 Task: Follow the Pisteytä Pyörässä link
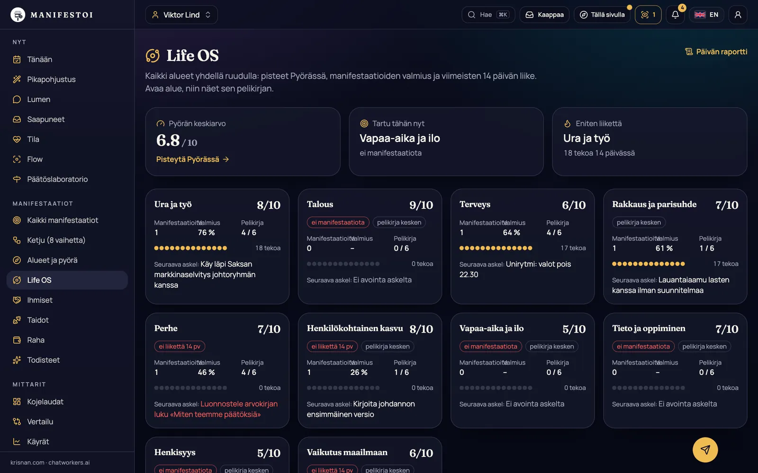[x=193, y=159]
